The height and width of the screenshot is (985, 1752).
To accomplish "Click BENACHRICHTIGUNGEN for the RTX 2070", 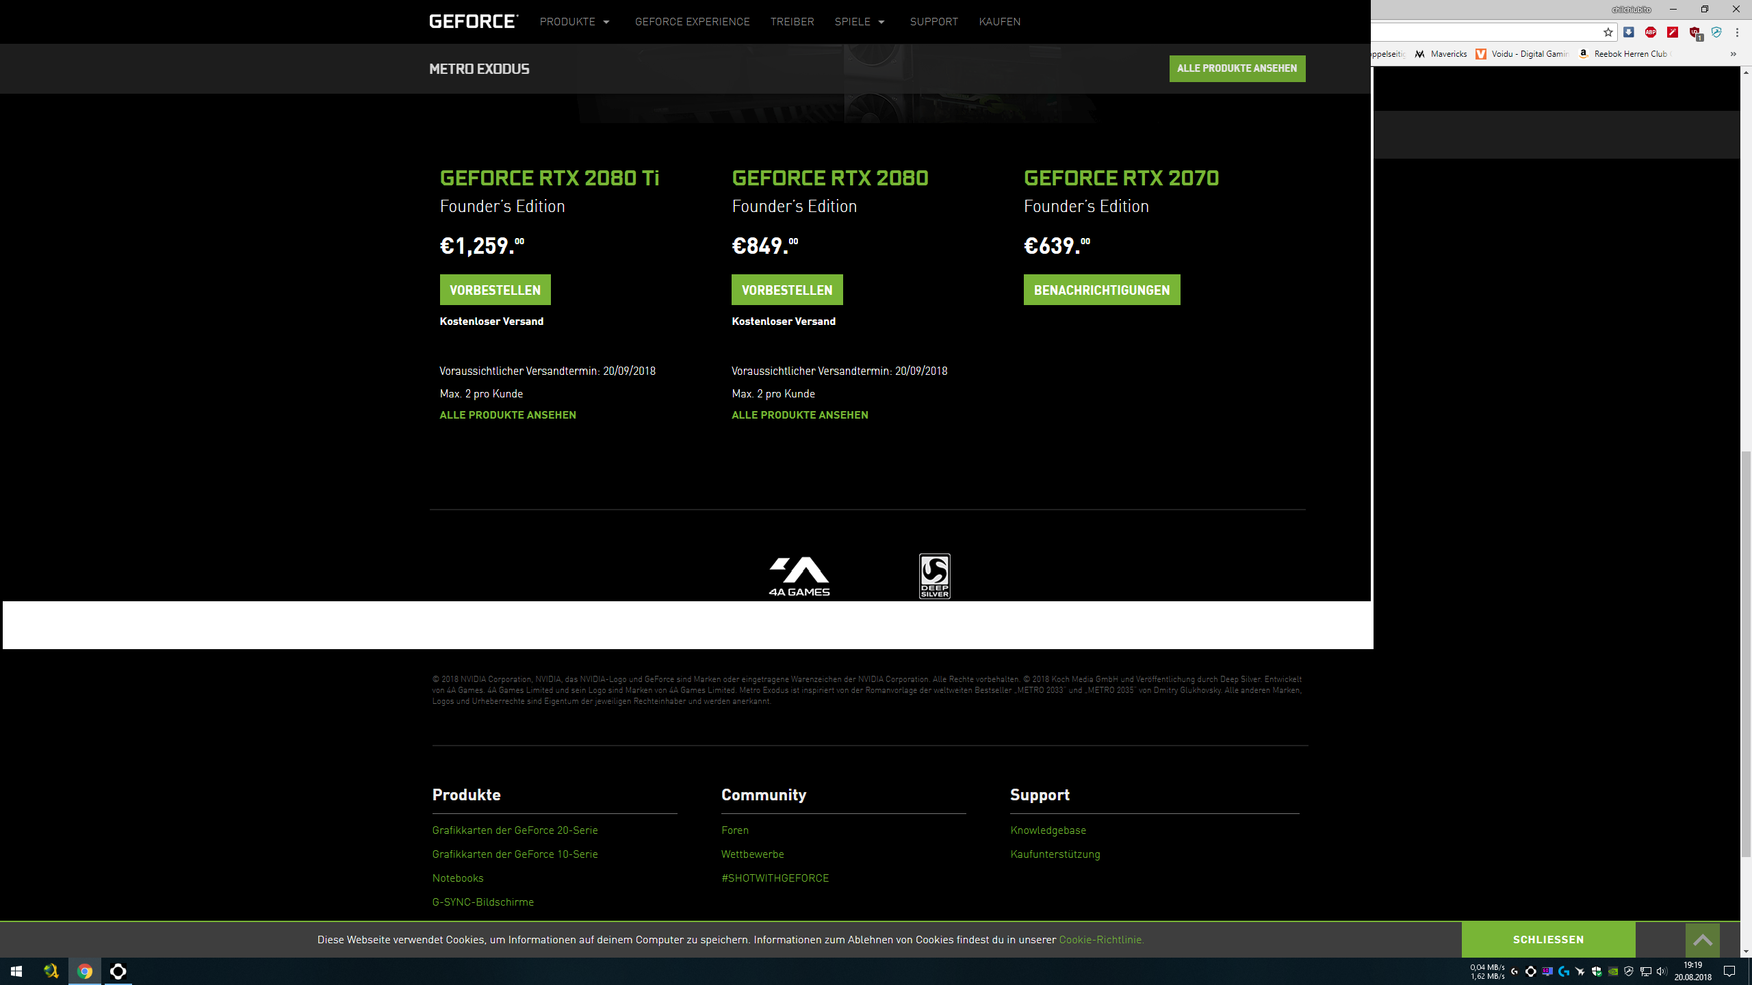I will (x=1101, y=290).
